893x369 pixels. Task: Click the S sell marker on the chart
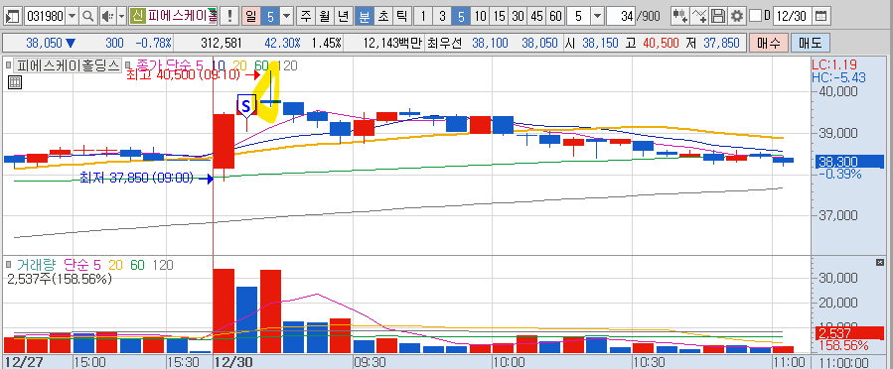(x=246, y=106)
